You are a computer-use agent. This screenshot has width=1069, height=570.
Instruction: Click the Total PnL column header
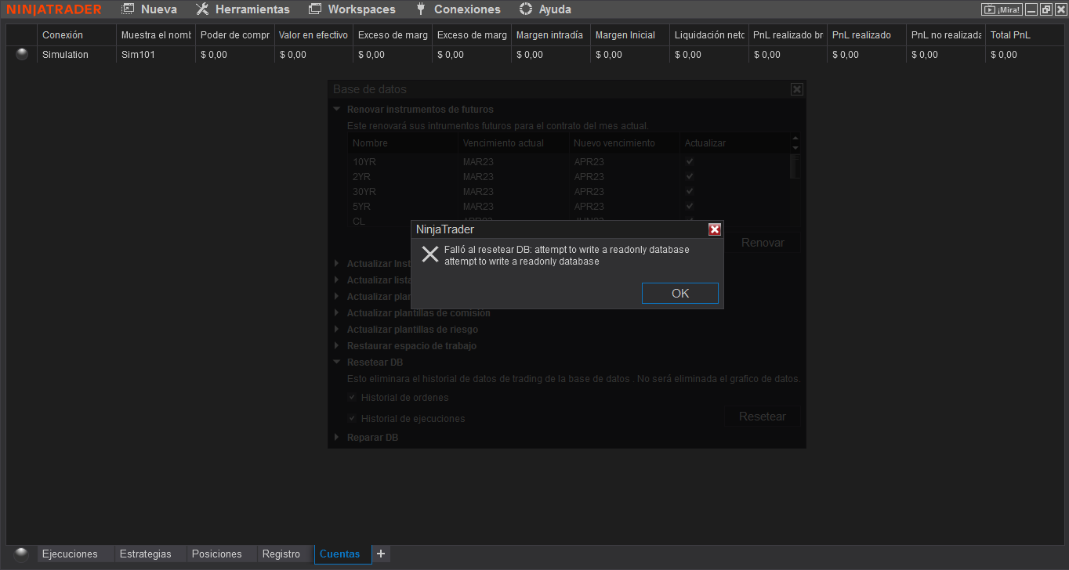pyautogui.click(x=1024, y=35)
